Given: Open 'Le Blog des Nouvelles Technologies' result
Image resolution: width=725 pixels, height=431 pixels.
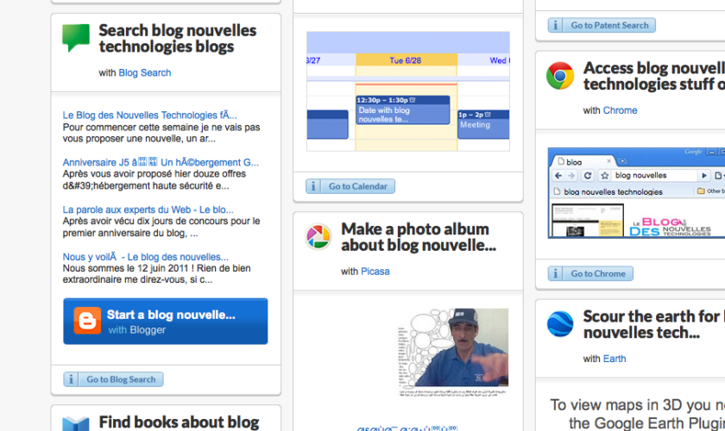Looking at the screenshot, I should [149, 115].
